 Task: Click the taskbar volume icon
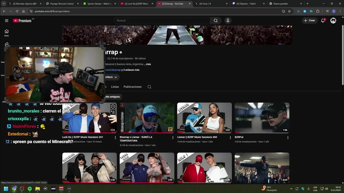tap(327, 189)
